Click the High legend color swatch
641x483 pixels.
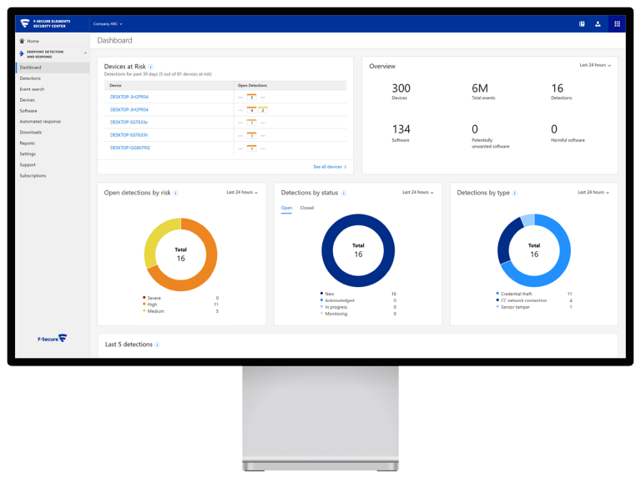(x=144, y=304)
